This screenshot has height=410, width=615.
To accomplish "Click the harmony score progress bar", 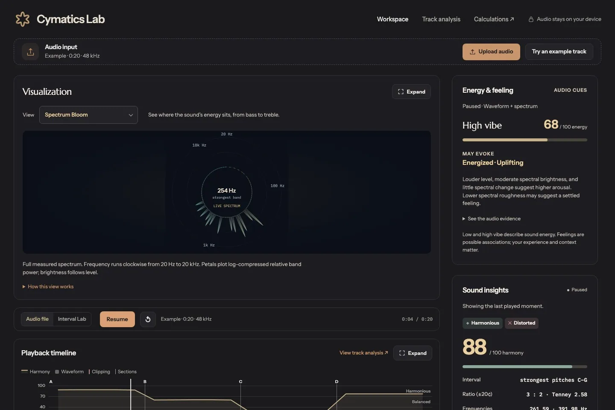I will [x=524, y=366].
